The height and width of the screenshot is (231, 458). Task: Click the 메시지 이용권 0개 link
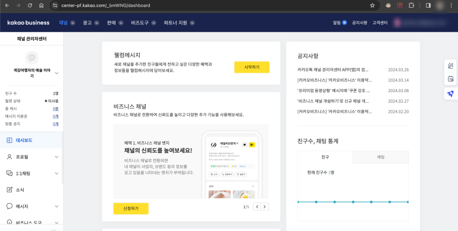(56, 116)
